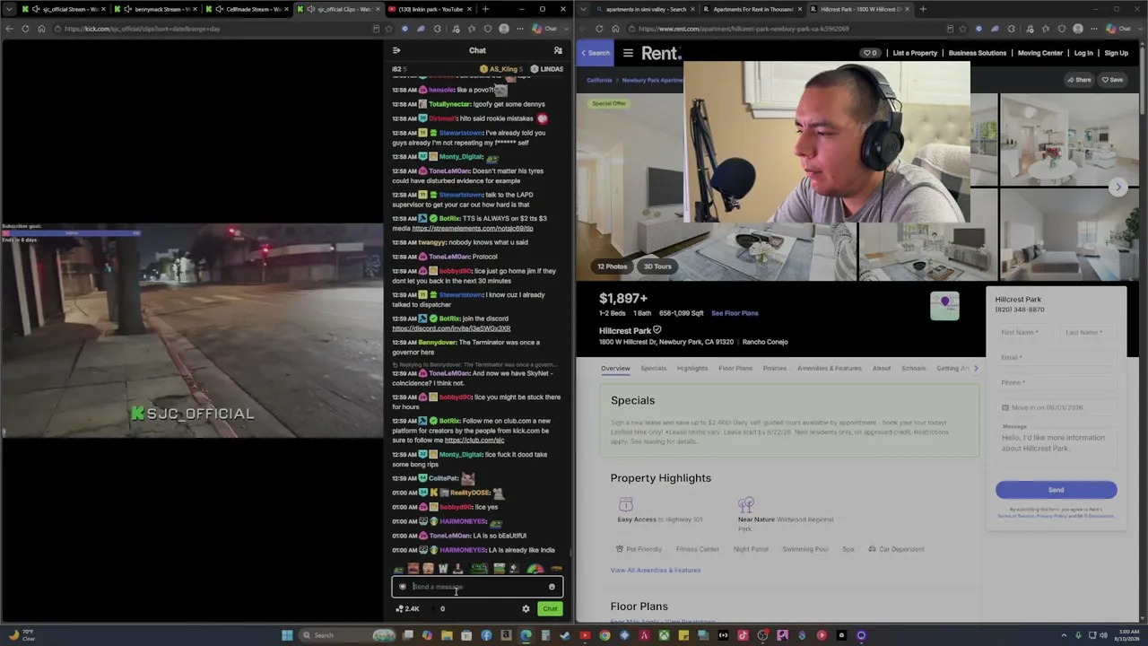The image size is (1148, 646).
Task: Open a new tab in the Kick browser window
Action: (x=485, y=9)
